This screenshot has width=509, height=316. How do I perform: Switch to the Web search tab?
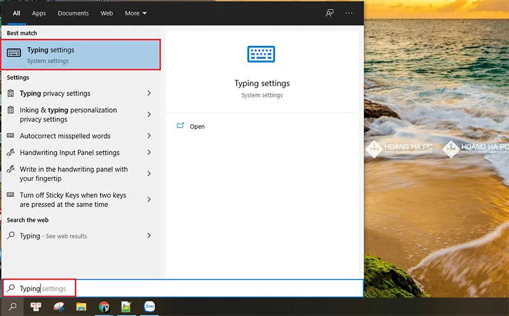pos(106,13)
